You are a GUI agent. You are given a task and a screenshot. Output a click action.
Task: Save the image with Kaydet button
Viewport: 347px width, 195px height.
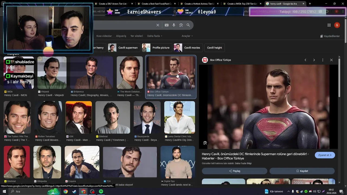[302, 171]
